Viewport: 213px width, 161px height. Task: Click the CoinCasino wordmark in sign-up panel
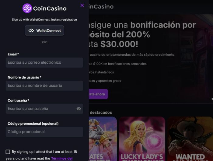pos(50,8)
